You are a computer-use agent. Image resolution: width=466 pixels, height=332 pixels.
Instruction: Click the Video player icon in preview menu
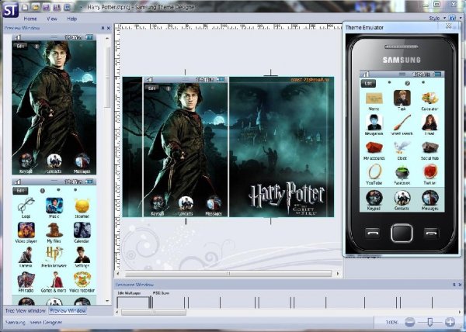point(26,230)
